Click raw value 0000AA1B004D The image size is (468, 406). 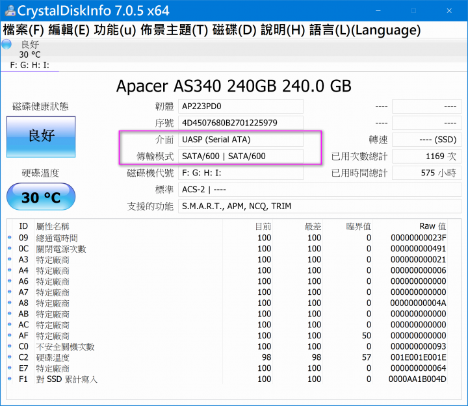click(417, 379)
